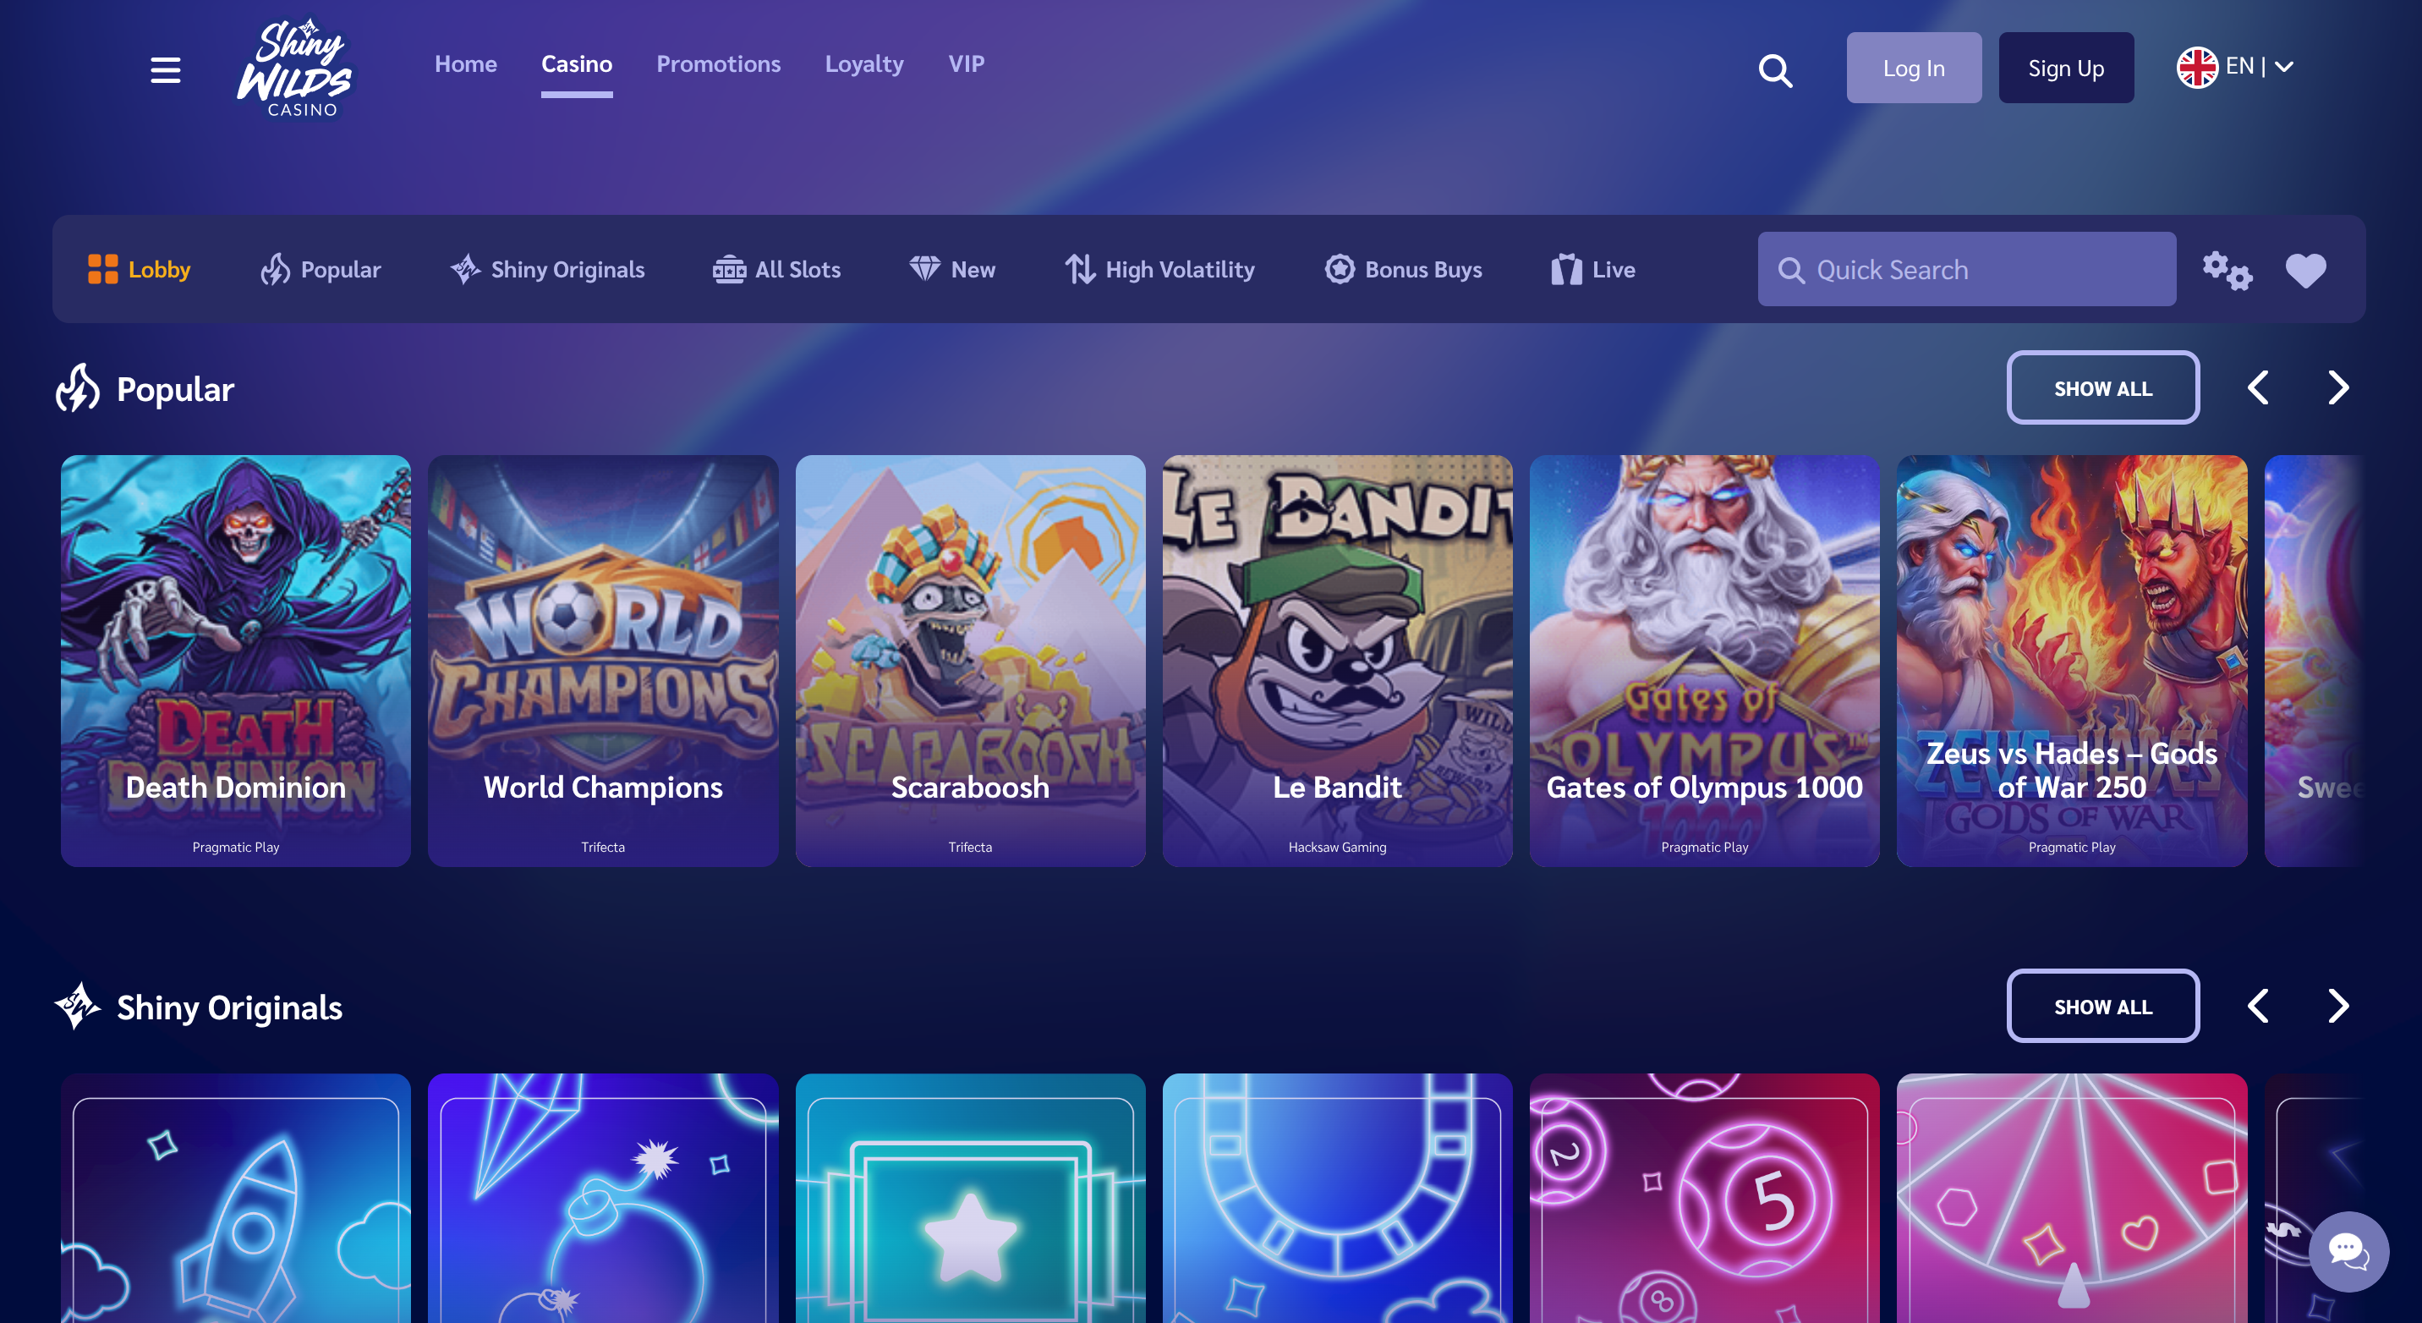Viewport: 2422px width, 1323px height.
Task: Open Gates of Olympus 1000 game
Action: coord(1704,660)
